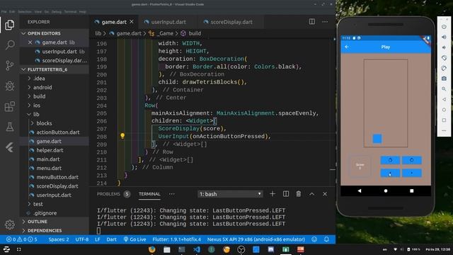Click the emulator rotate right button

pos(444,68)
